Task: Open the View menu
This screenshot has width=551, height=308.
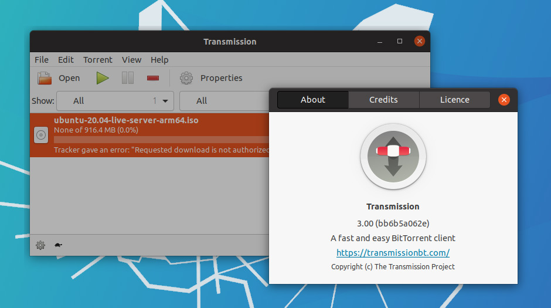Action: (x=131, y=60)
